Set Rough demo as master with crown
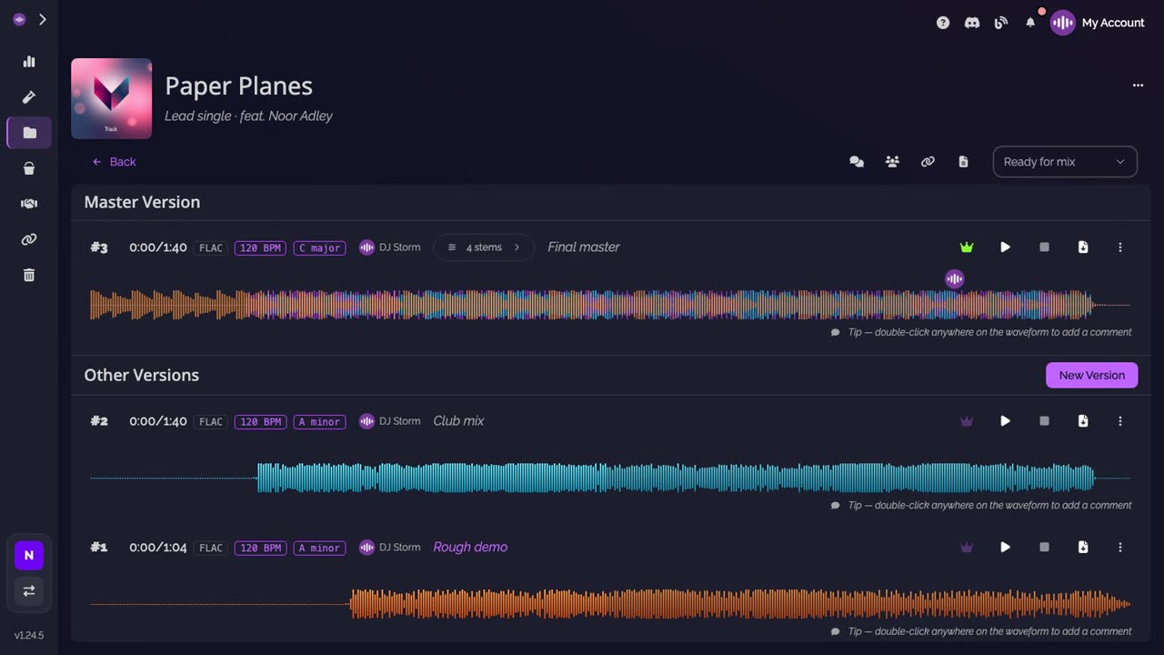 967,548
